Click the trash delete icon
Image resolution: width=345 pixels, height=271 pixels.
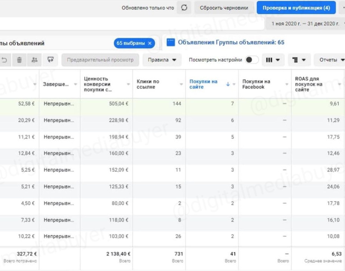[x=19, y=60]
